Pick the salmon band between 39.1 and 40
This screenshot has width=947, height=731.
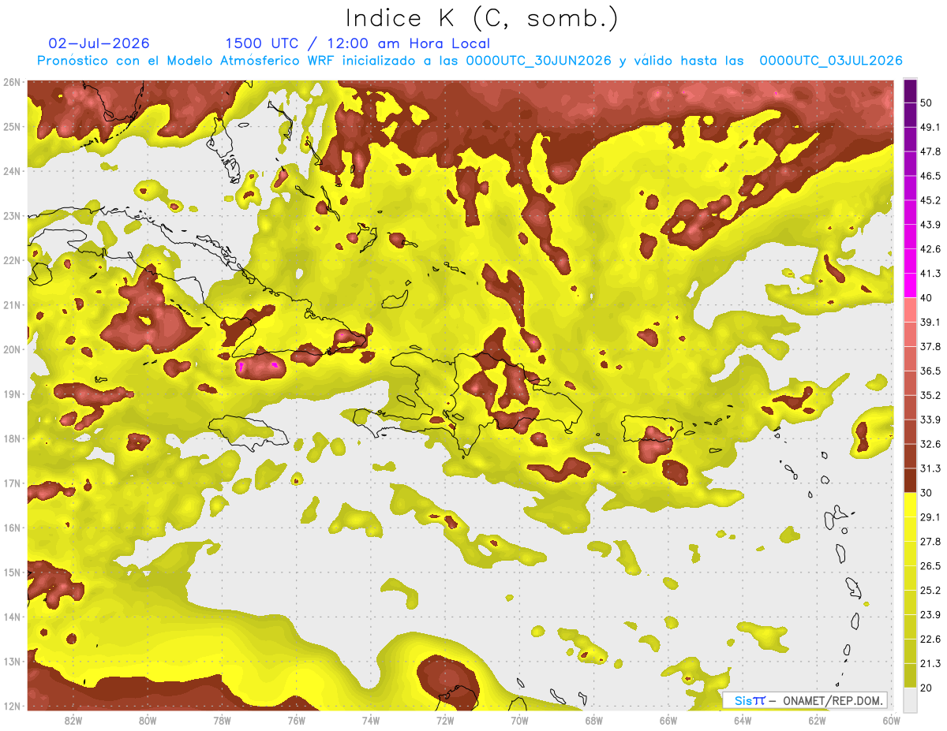coord(910,310)
